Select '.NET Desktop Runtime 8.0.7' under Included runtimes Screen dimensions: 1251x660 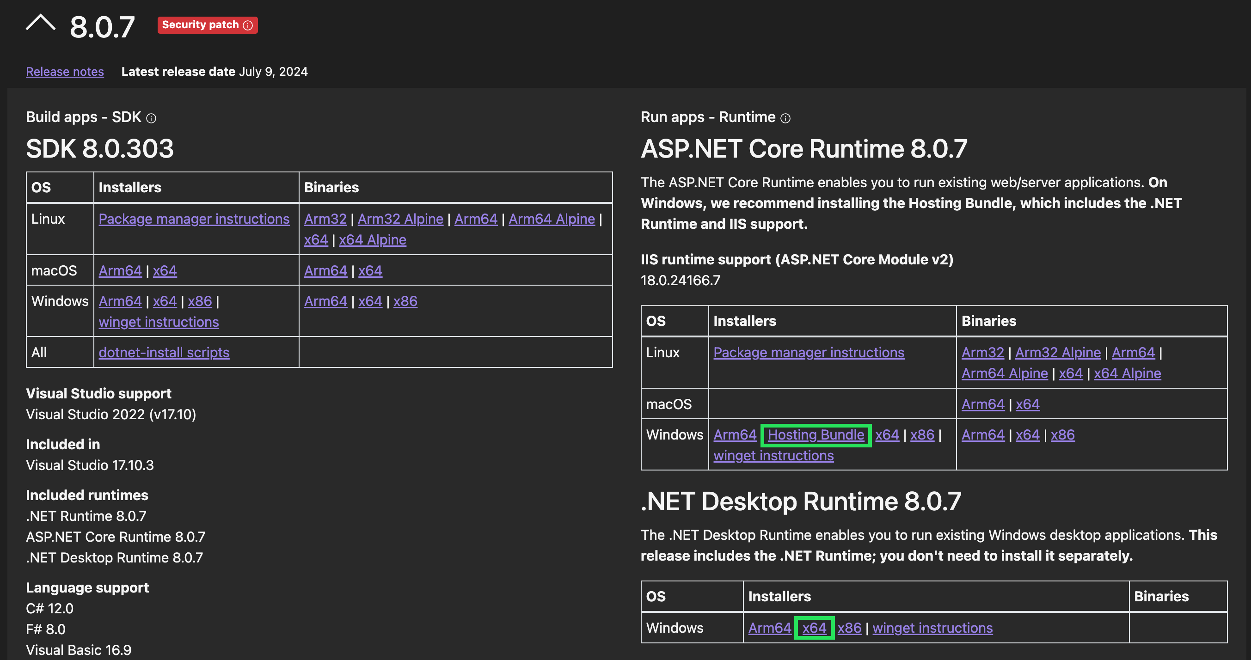(115, 557)
